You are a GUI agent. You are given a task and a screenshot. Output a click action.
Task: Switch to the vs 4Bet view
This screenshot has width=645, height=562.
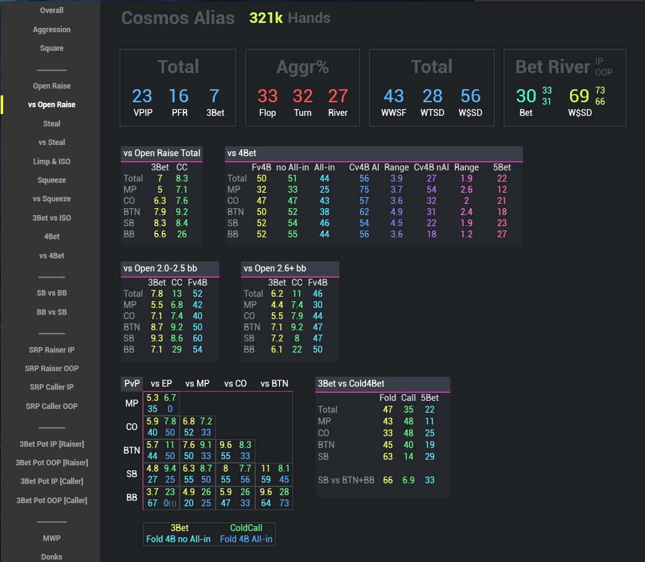click(x=51, y=255)
